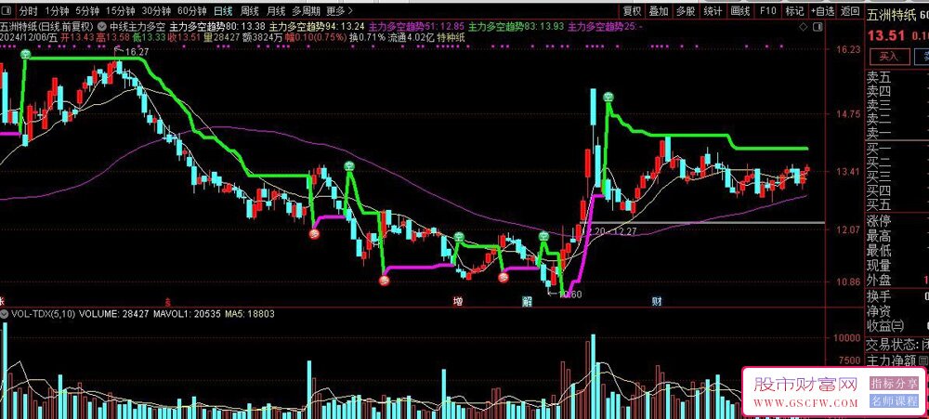Click the 空 signal marker beside the 14.75 spike
This screenshot has width=929, height=419.
click(608, 97)
